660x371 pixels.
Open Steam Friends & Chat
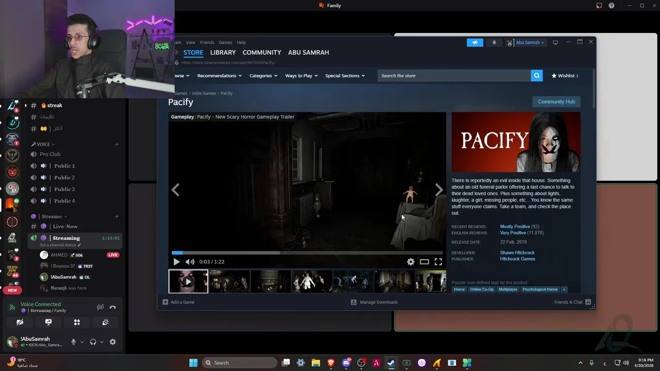572,302
